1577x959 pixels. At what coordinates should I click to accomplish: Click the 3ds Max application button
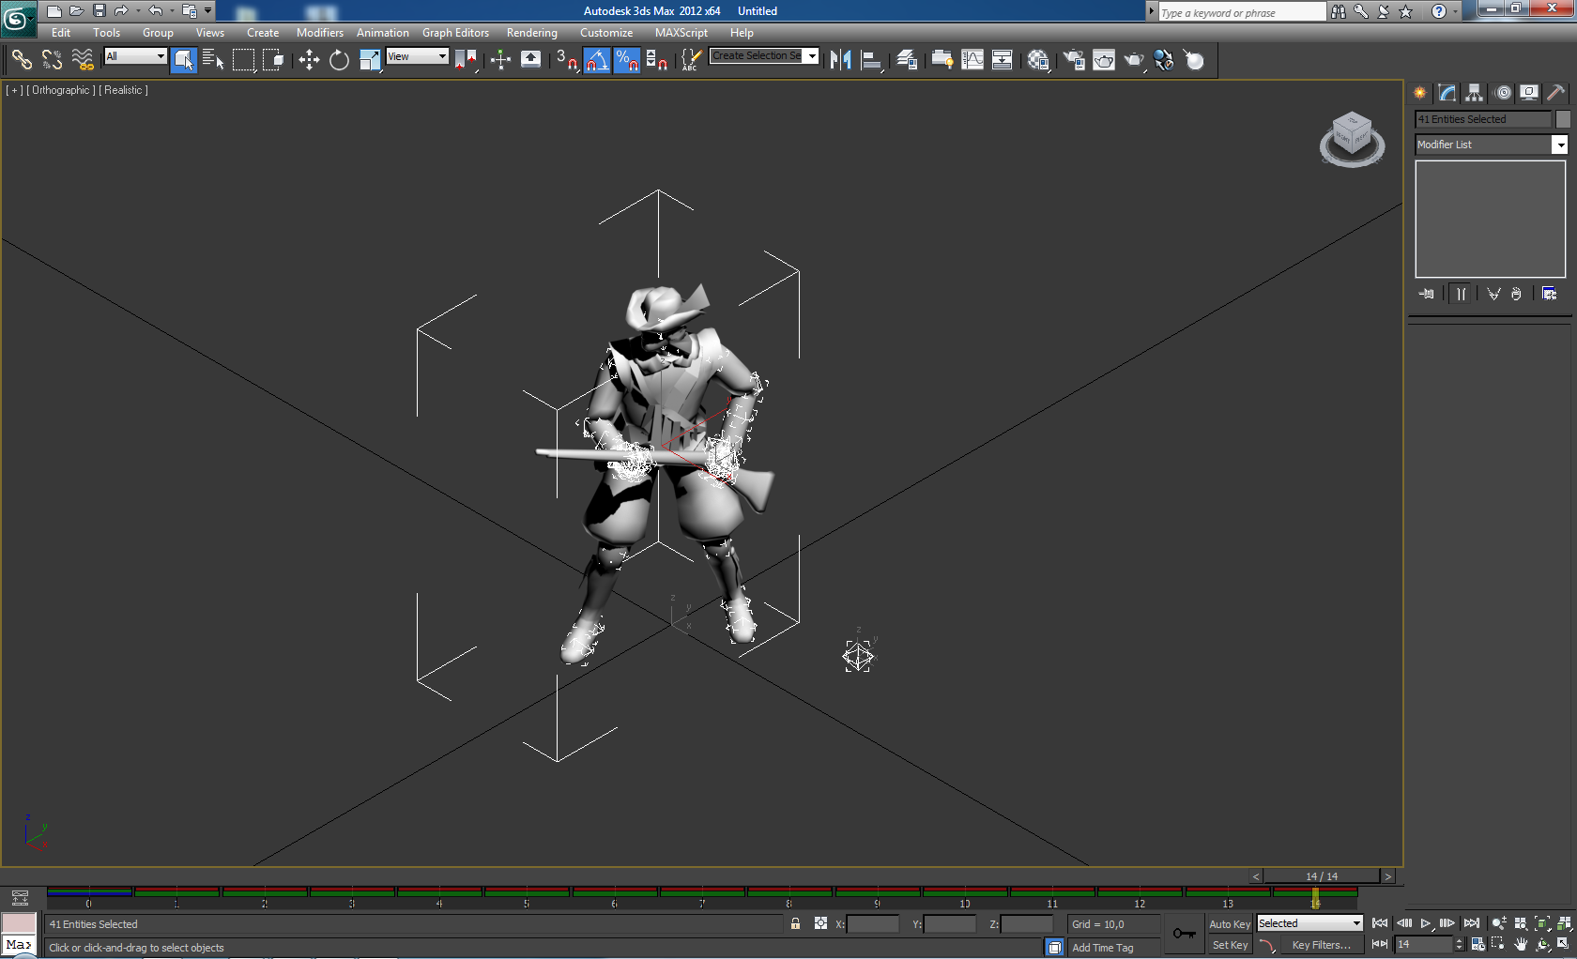17,18
